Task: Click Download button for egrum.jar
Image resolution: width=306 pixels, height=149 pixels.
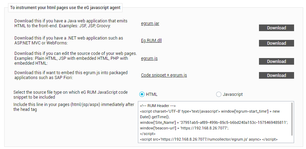Action: (276, 28)
